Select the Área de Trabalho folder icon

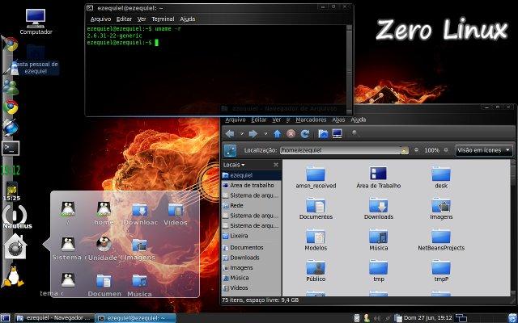pos(378,178)
